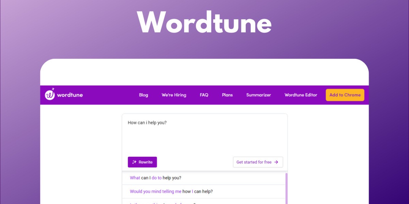Select suggestion "What can I do to help you?"
The width and height of the screenshot is (409, 204).
click(204, 178)
